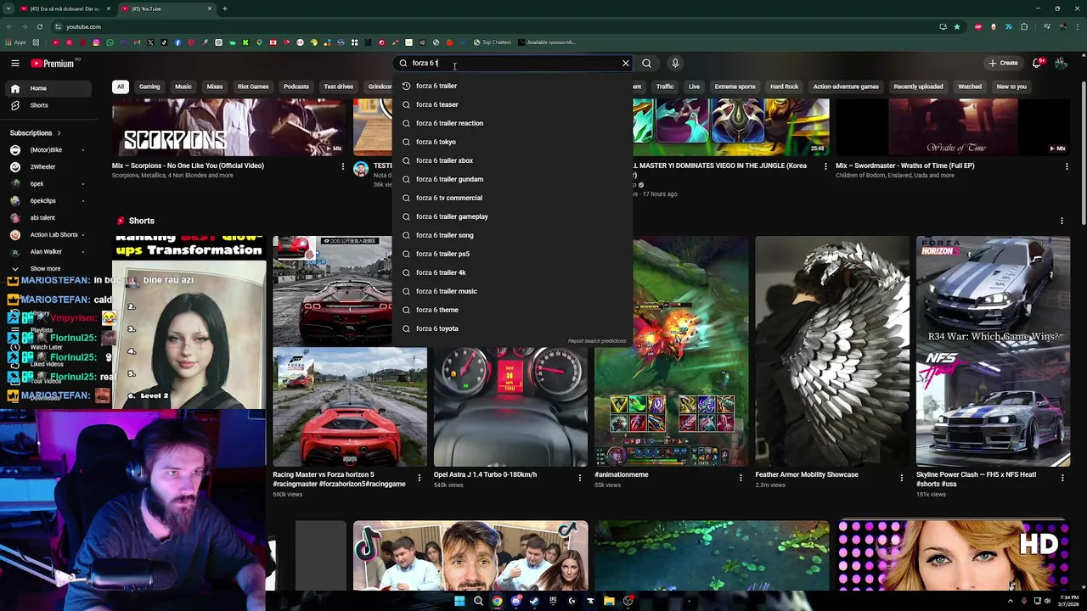Image resolution: width=1087 pixels, height=611 pixels.
Task: Click in the search input field
Action: click(514, 63)
